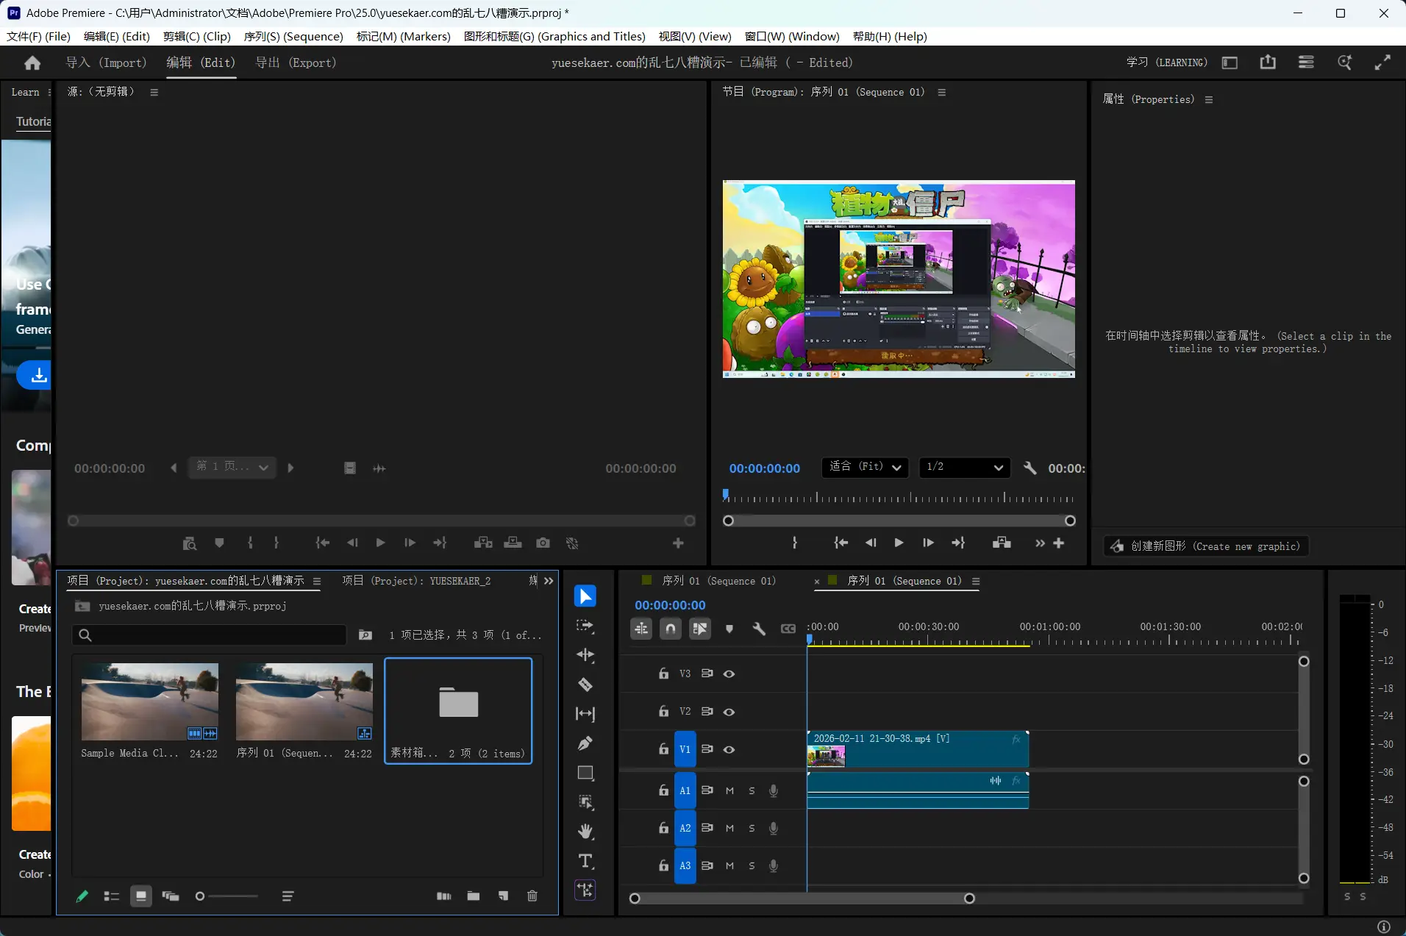This screenshot has width=1406, height=936.
Task: Select the Hand tool
Action: (x=585, y=832)
